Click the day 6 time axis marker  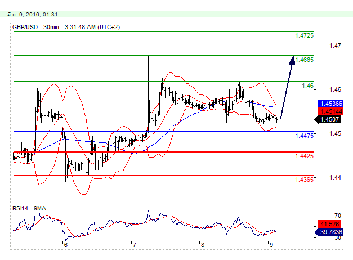(65, 245)
